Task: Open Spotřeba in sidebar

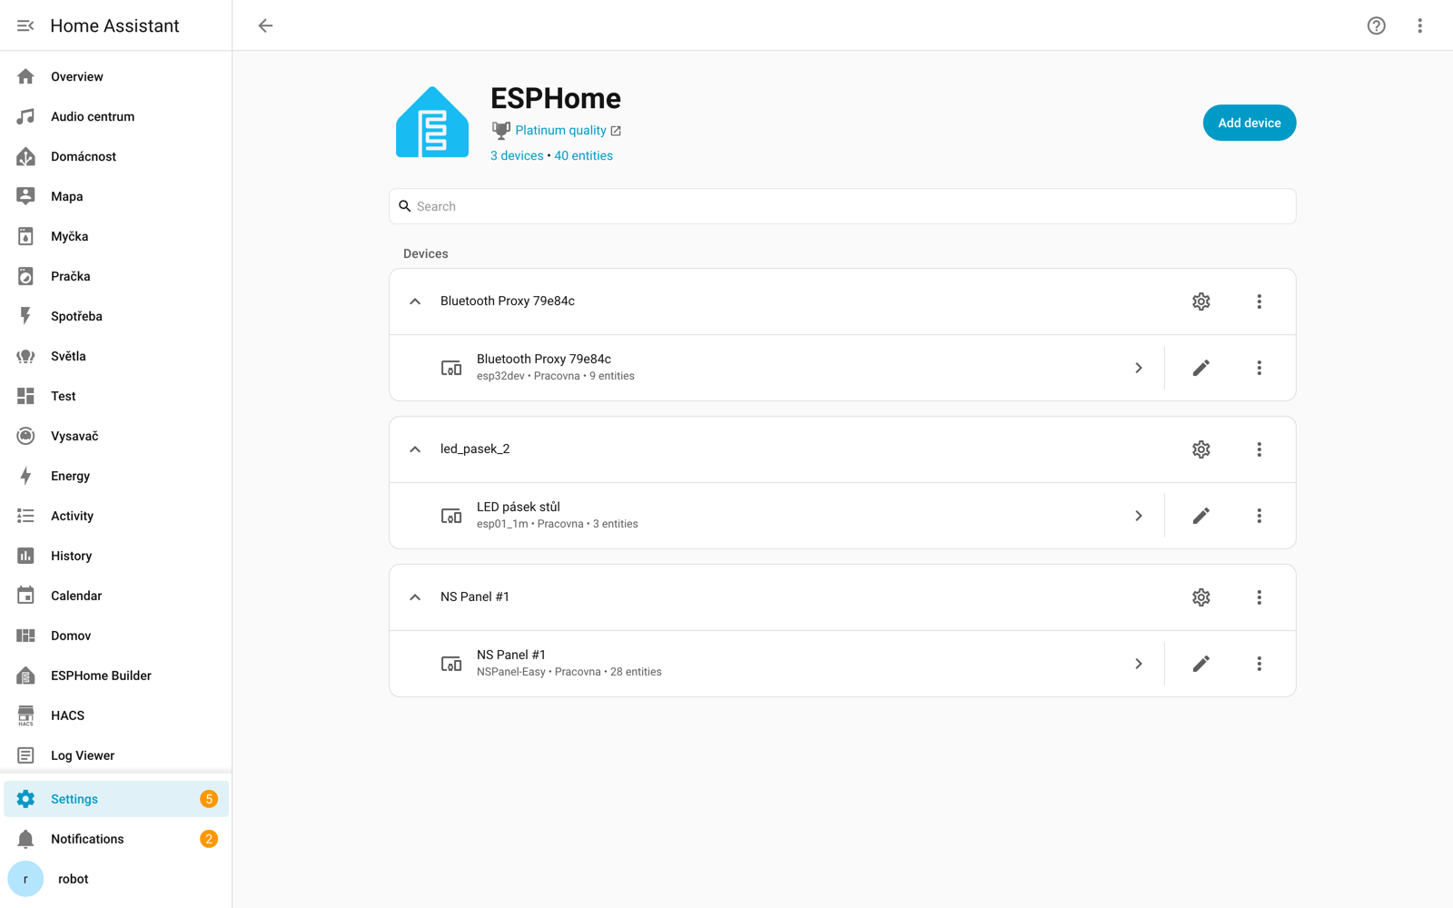Action: [x=116, y=316]
